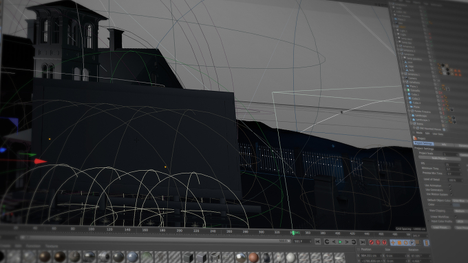The height and width of the screenshot is (263, 468).
Task: Toggle the Linear Workflow checkbox
Action: 456,217
